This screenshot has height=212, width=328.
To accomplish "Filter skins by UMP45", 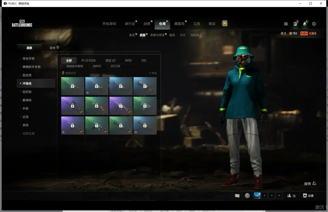I will (97, 66).
